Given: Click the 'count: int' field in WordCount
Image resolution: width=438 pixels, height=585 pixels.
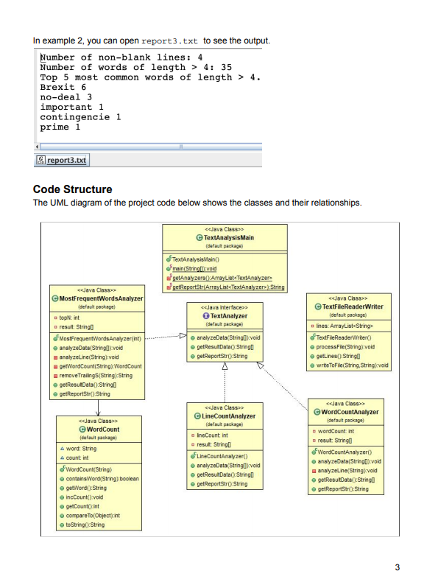Looking at the screenshot, I should [x=74, y=458].
